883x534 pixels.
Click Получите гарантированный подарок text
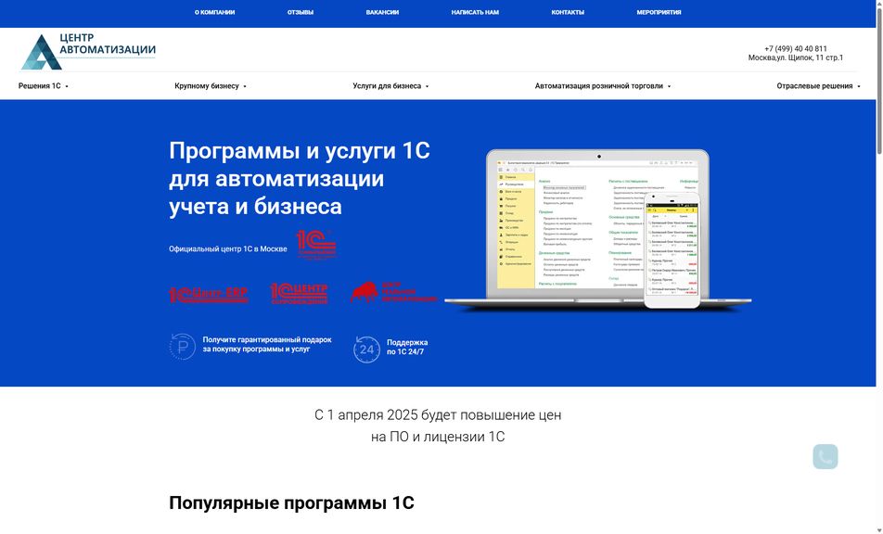267,344
